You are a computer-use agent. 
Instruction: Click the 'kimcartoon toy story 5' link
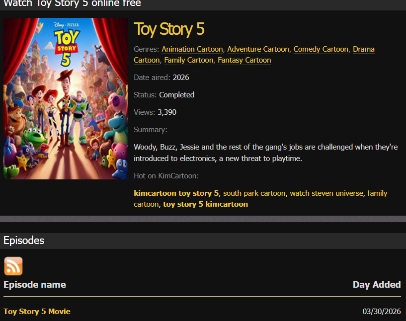176,193
